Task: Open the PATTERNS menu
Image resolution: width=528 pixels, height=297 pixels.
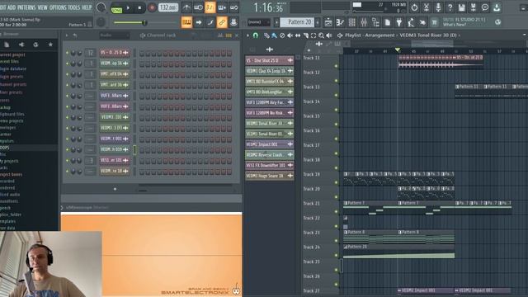Action: point(26,7)
